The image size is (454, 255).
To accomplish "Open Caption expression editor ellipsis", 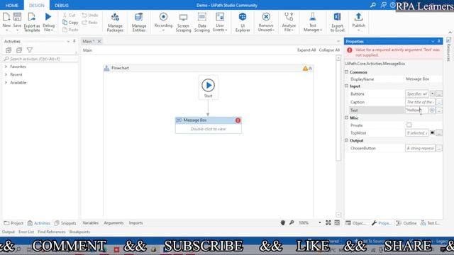I will (439, 102).
